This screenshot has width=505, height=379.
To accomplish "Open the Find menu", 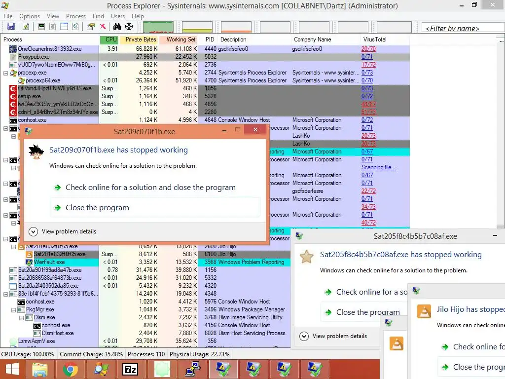I will [x=98, y=16].
